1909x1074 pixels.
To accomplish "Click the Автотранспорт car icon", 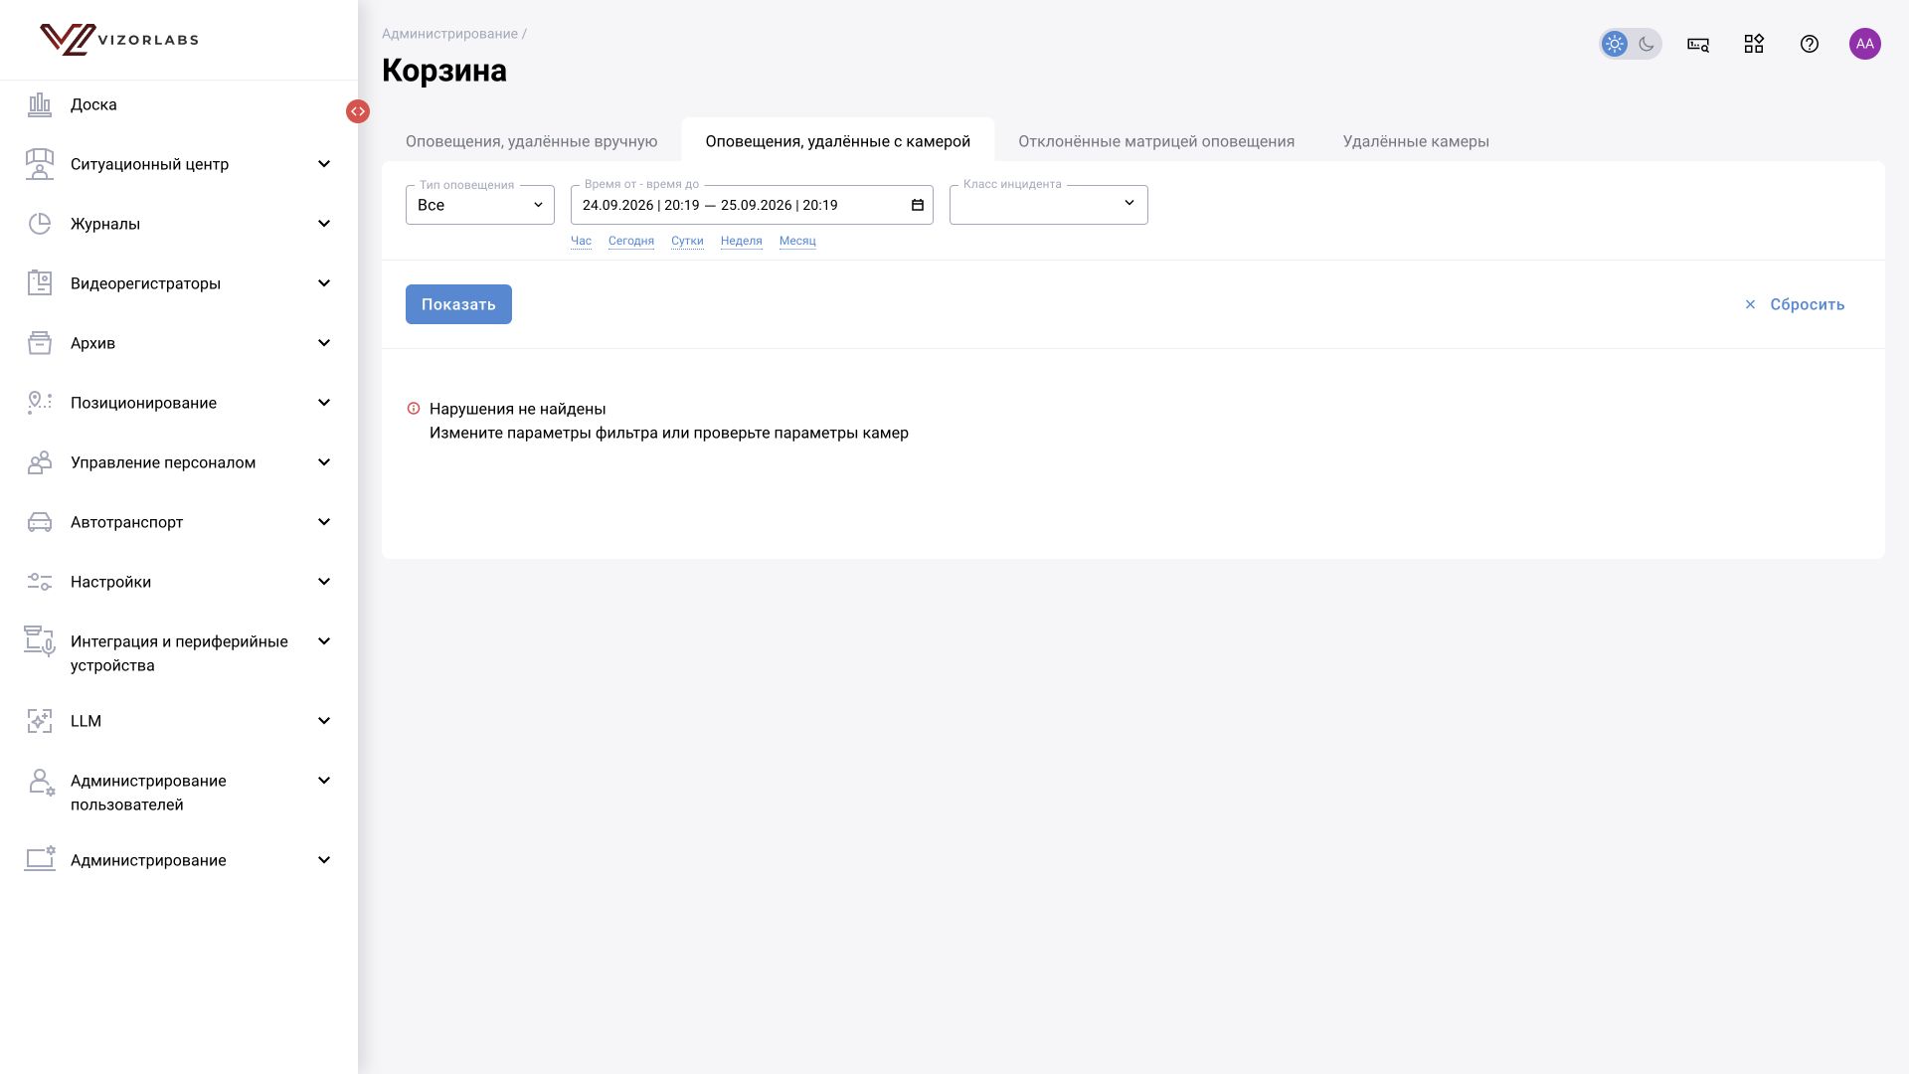I will 40,522.
